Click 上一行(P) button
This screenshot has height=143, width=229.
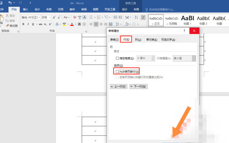tap(119, 87)
